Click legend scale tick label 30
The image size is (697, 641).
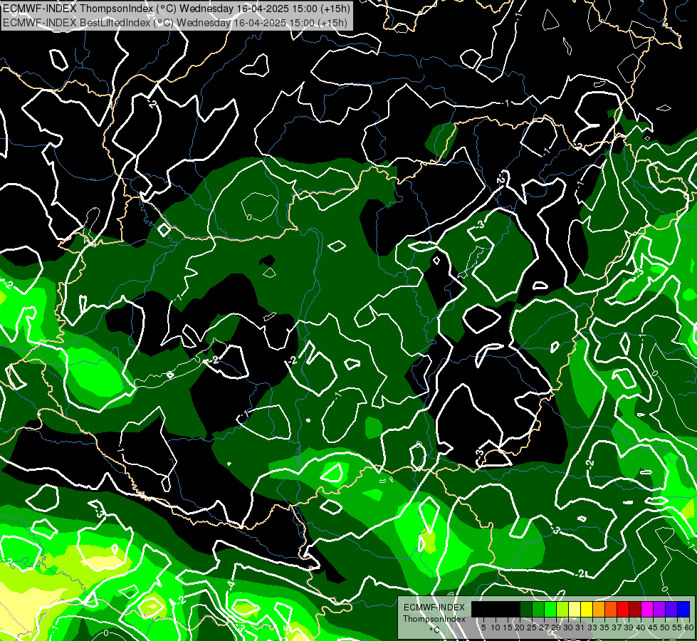[x=568, y=627]
